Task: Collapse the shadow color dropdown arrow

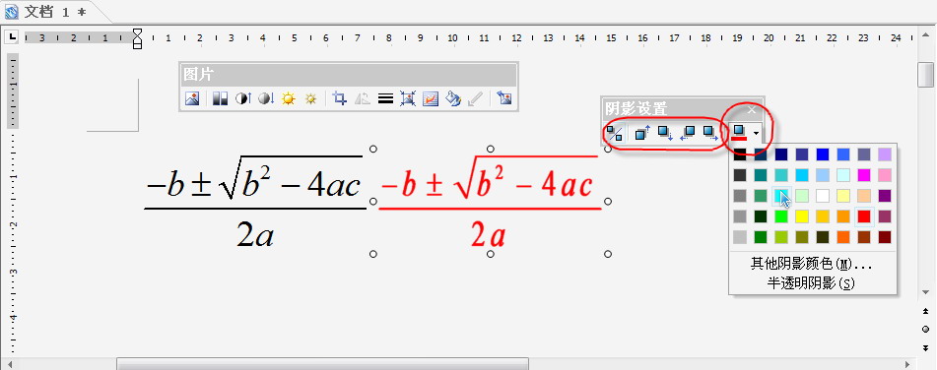Action: (x=756, y=133)
